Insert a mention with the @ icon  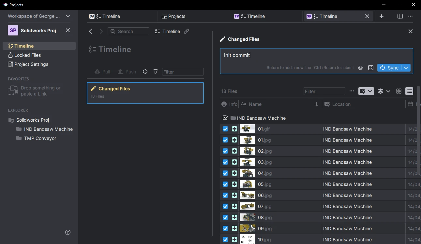[x=360, y=68]
